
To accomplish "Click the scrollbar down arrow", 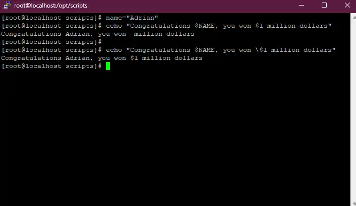I will pyautogui.click(x=354, y=203).
